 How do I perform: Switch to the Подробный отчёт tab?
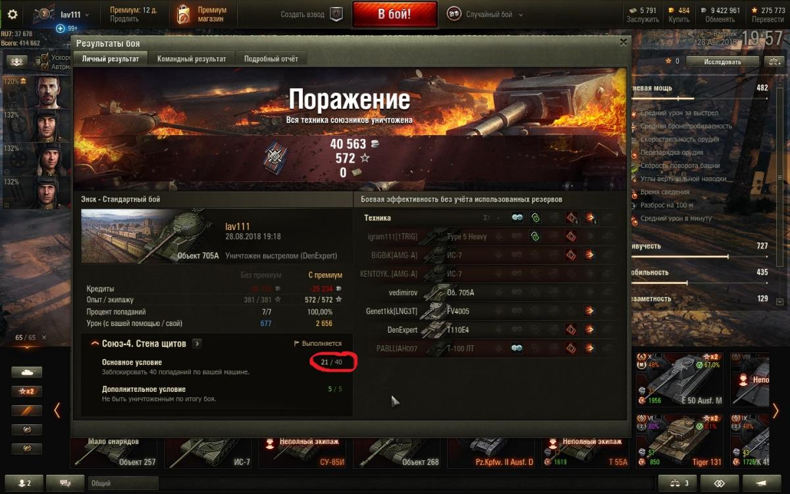(x=271, y=59)
